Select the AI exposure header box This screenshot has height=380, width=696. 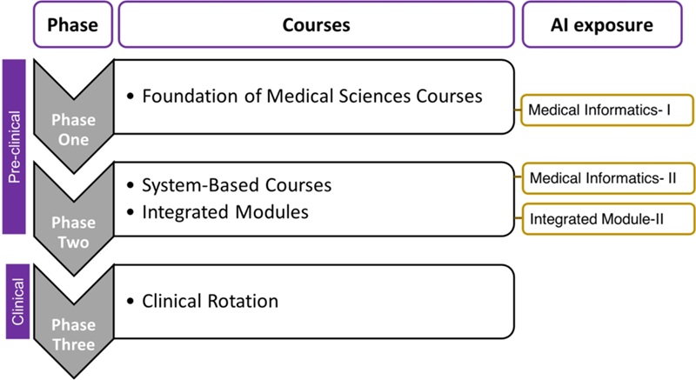pyautogui.click(x=602, y=24)
